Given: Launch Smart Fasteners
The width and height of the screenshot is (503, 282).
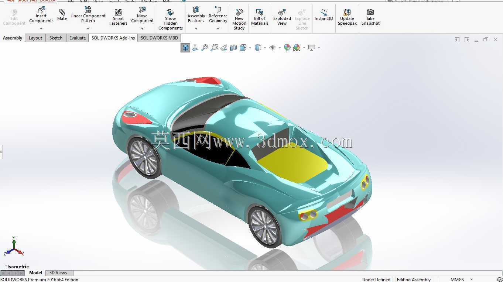Looking at the screenshot, I should pos(118,17).
